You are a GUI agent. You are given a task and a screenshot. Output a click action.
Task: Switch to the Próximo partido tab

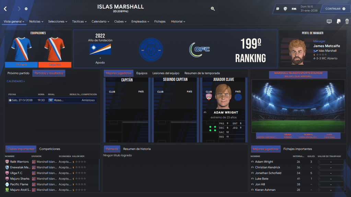click(x=19, y=73)
